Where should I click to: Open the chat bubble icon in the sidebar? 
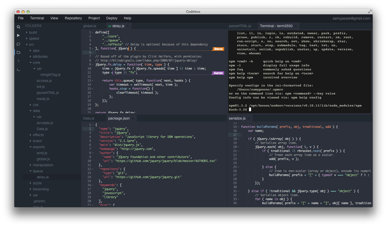tap(18, 44)
